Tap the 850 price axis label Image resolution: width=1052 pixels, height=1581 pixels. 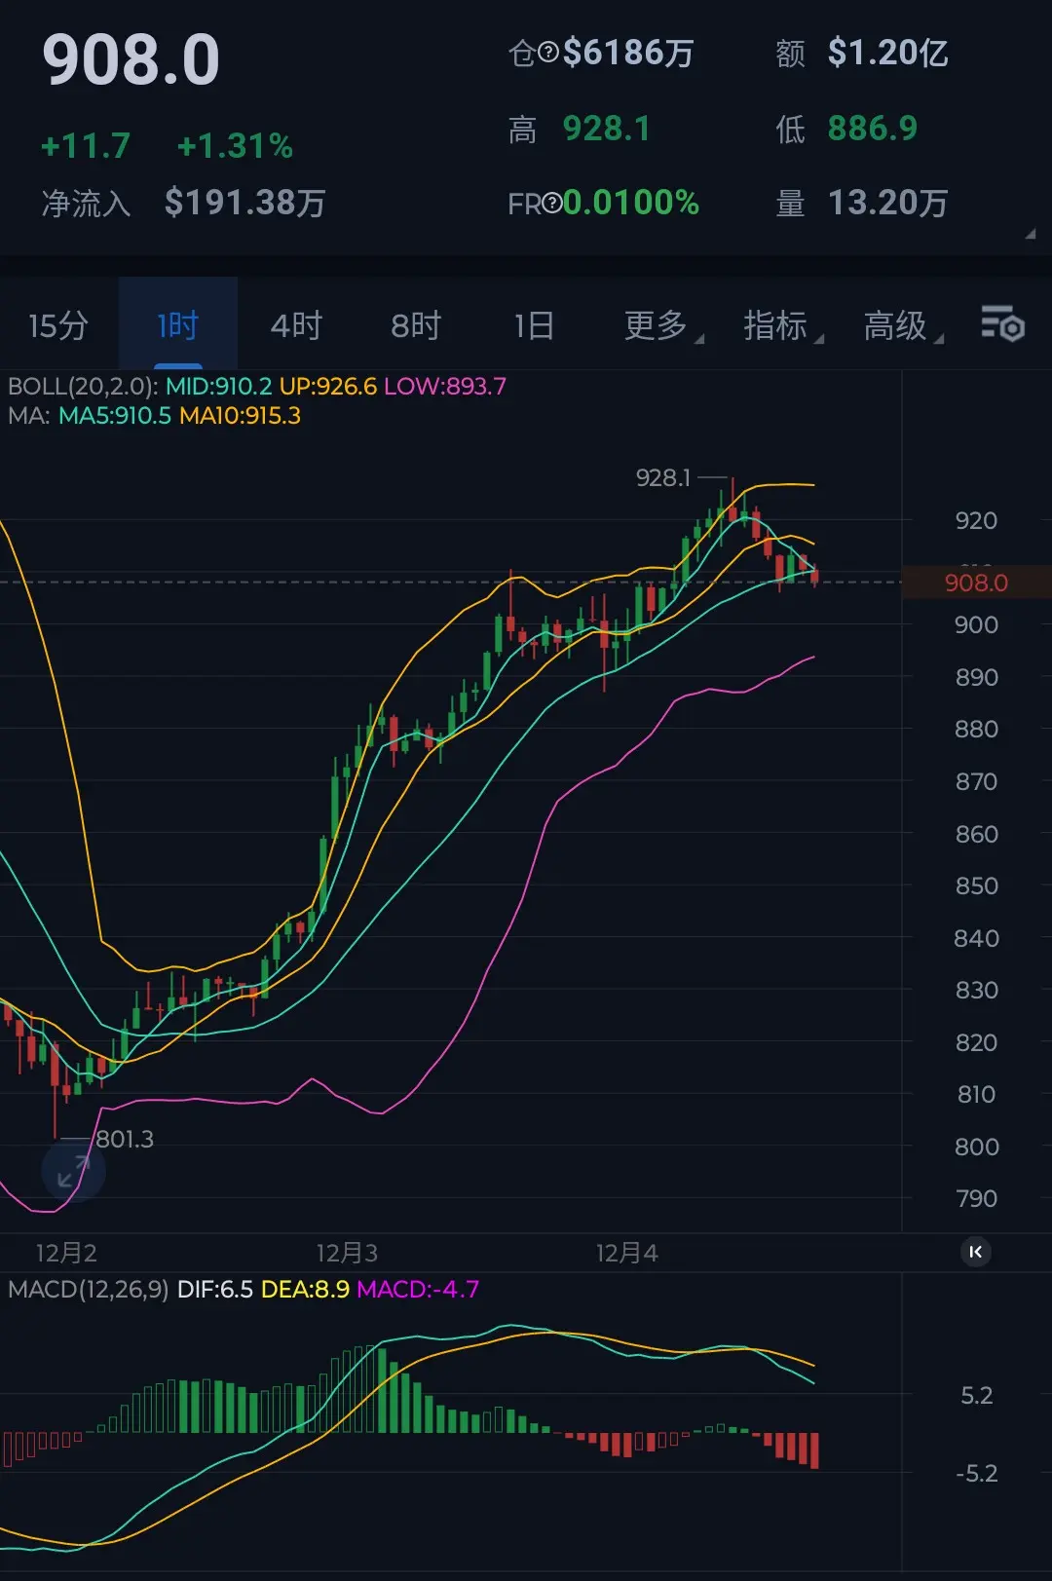click(976, 885)
